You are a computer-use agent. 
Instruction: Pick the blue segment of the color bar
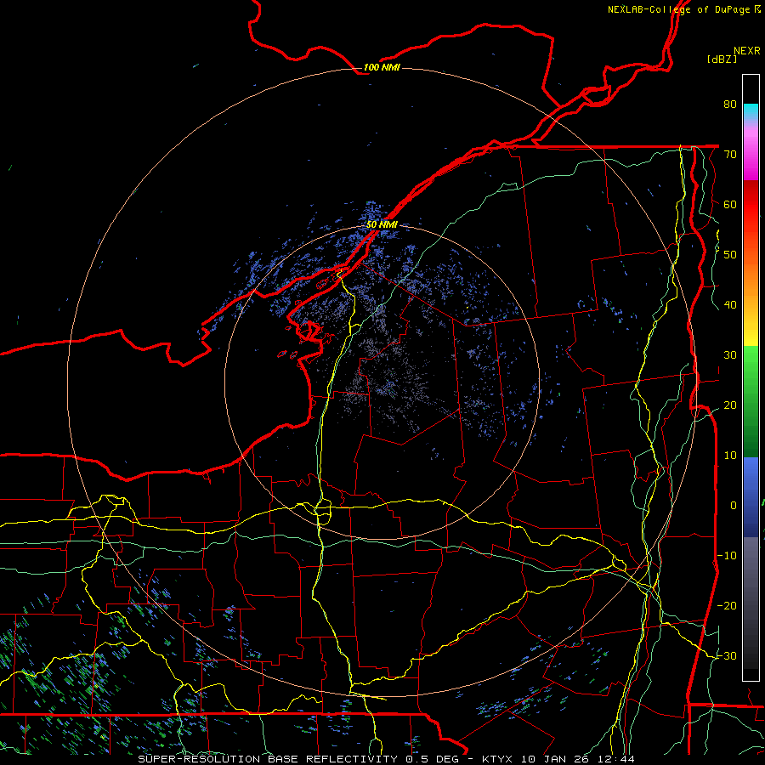[x=751, y=497]
